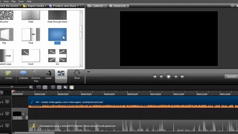Select the mp3 audio clip on track 3
238x134 pixels.
pyautogui.click(x=133, y=102)
